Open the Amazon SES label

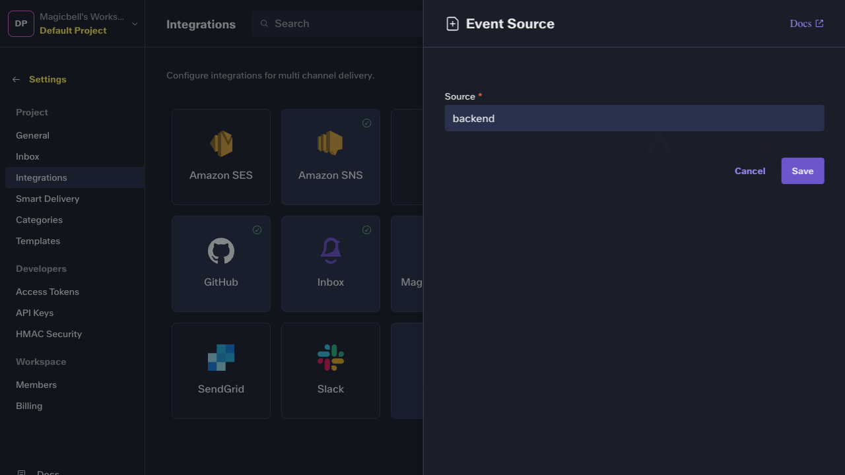(x=221, y=175)
